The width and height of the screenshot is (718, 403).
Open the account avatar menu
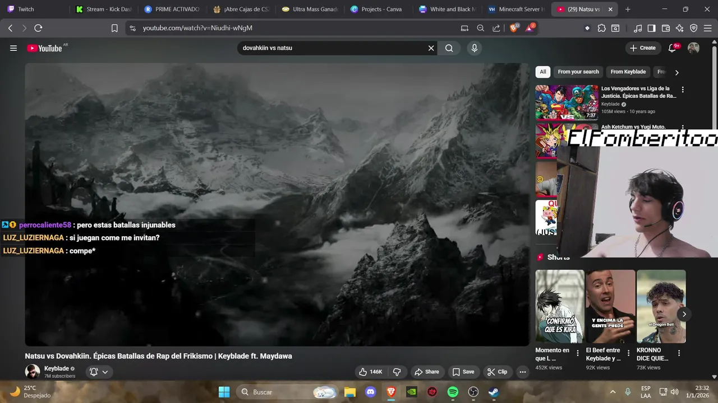pos(693,48)
